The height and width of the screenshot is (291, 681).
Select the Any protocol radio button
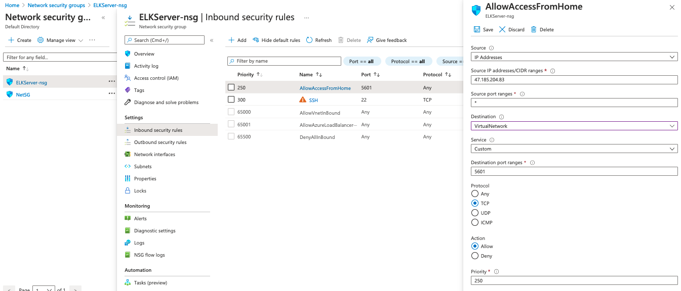coord(474,193)
